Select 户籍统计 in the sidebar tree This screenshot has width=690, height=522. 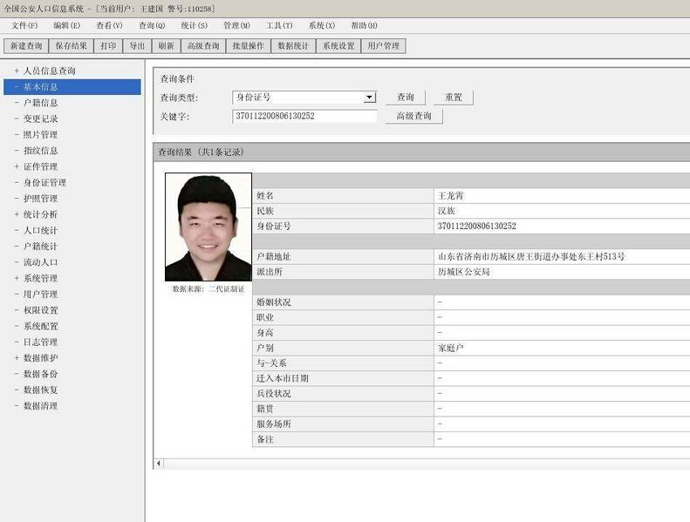[x=40, y=247]
